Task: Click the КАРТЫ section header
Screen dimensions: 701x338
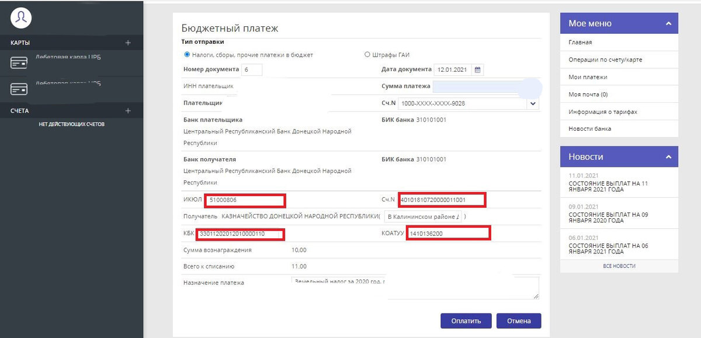Action: (x=71, y=43)
